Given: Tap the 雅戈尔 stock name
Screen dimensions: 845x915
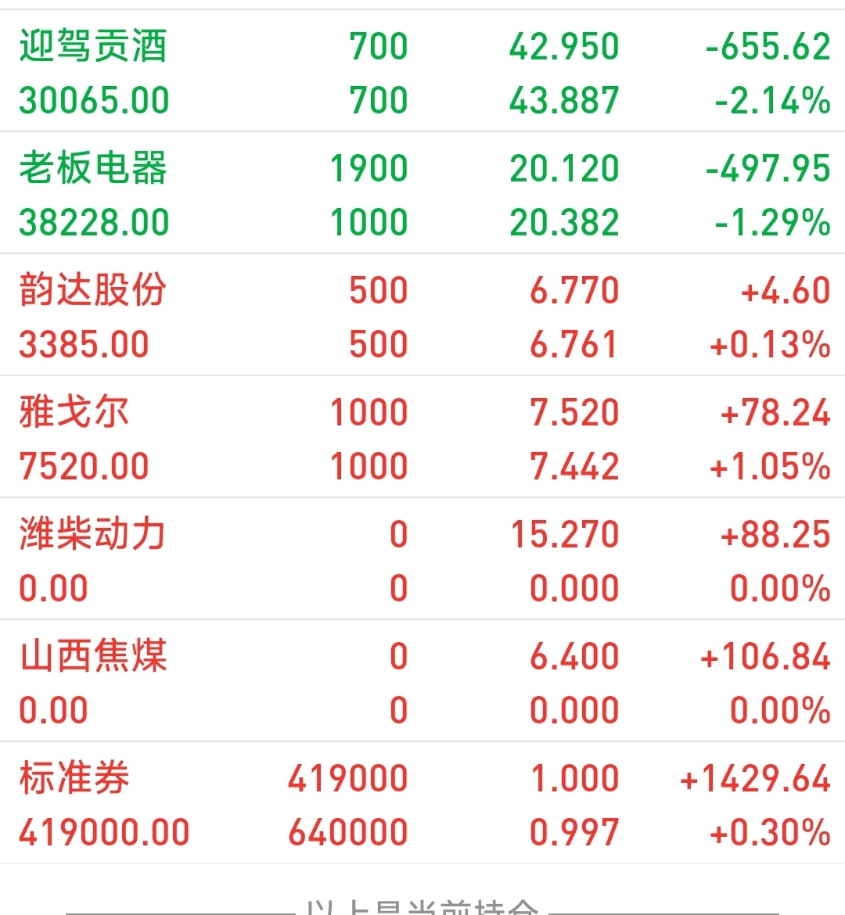Looking at the screenshot, I should point(74,412).
